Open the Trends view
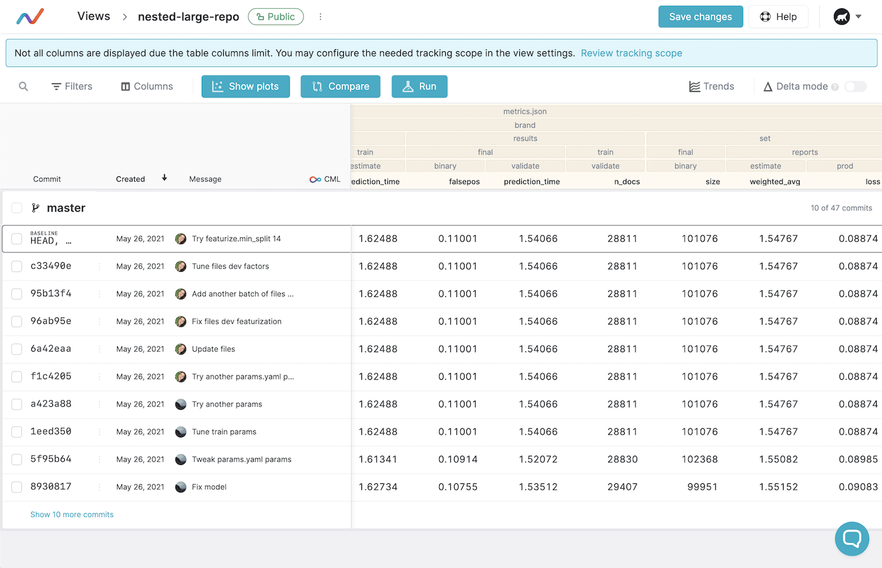Viewport: 882px width, 568px height. 711,86
